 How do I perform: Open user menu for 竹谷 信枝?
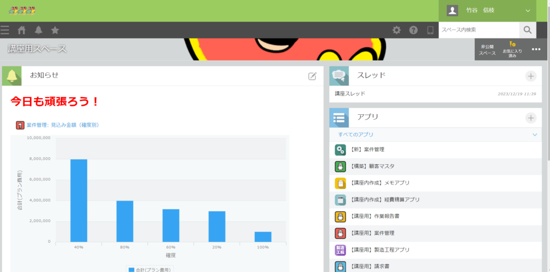pyautogui.click(x=488, y=11)
